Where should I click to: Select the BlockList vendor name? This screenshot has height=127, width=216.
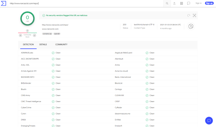pyautogui.click(x=119, y=83)
